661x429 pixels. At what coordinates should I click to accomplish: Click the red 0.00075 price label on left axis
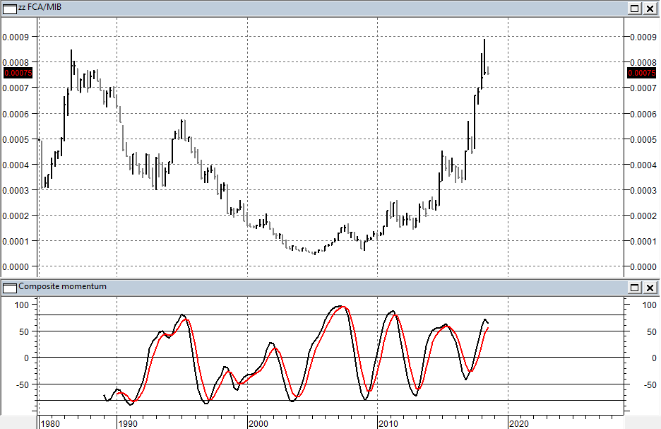18,73
